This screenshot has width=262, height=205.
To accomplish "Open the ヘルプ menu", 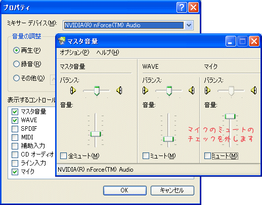I will tap(108, 53).
